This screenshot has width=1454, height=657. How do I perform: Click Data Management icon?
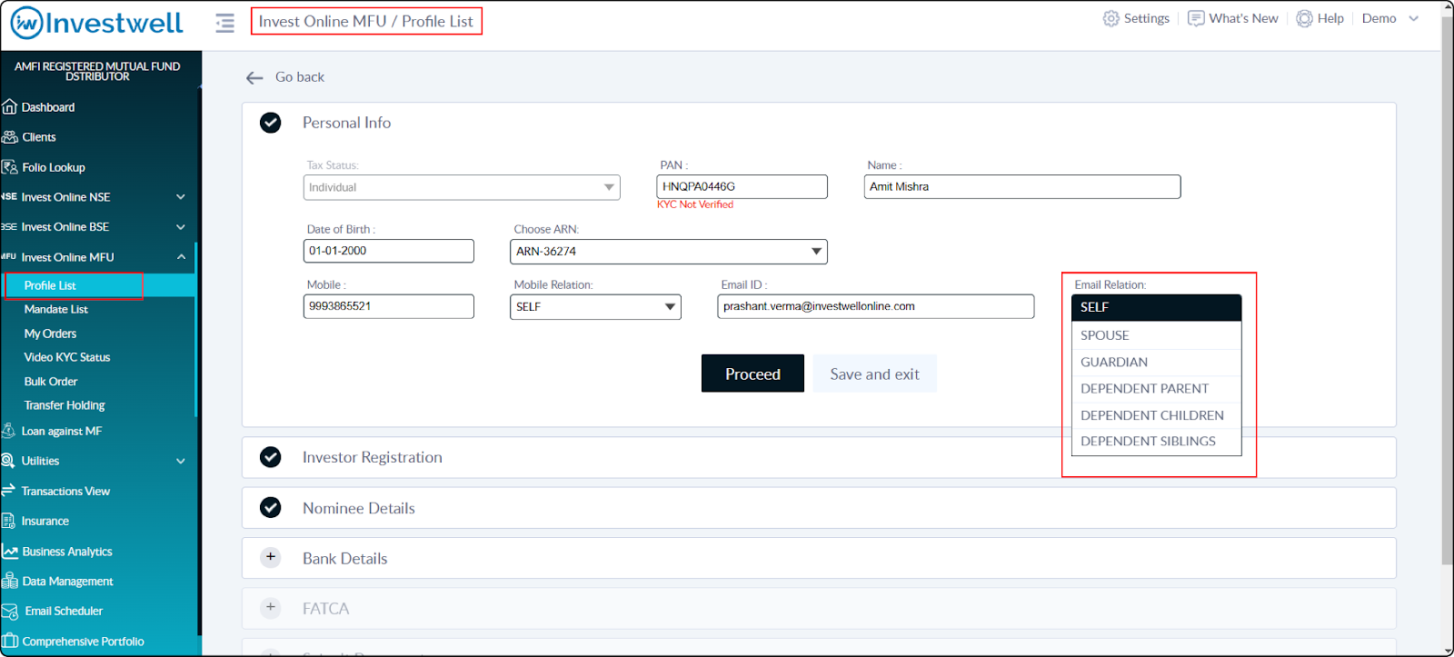click(10, 582)
